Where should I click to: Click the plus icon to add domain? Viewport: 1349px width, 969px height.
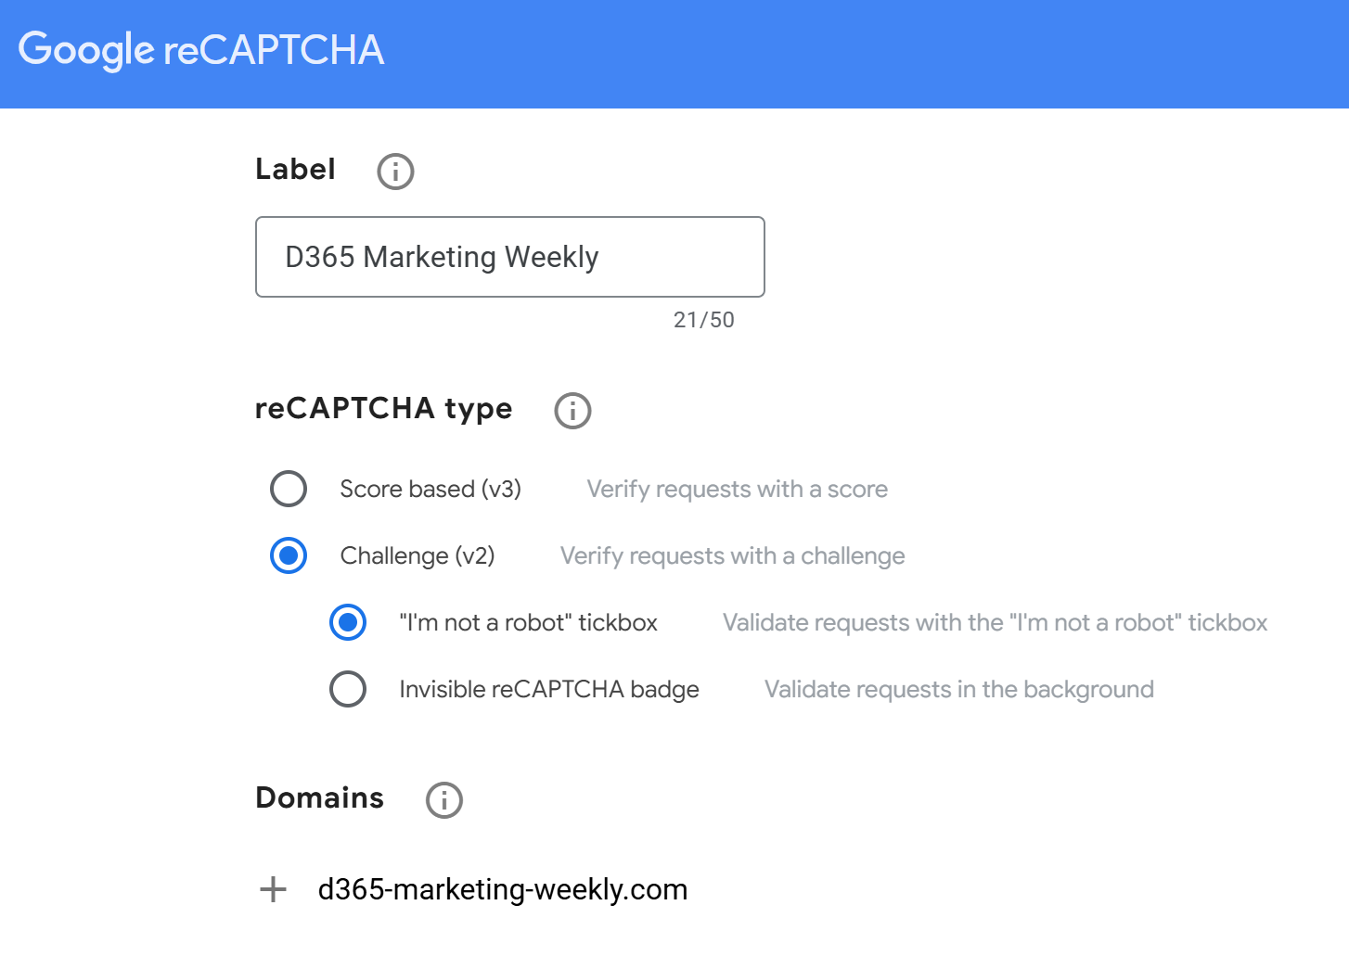pos(273,890)
